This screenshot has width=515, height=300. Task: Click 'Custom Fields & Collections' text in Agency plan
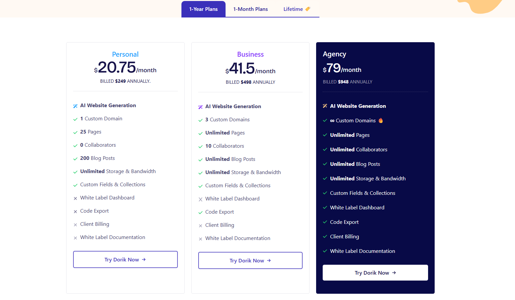coord(363,193)
